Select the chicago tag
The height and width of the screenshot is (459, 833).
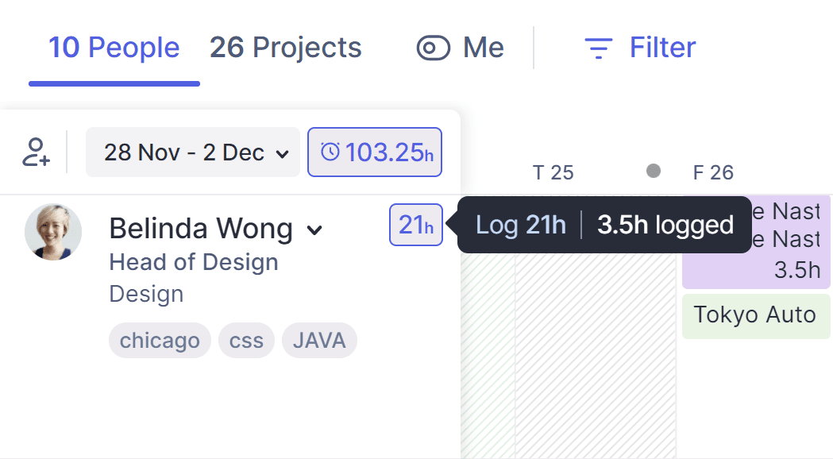160,341
